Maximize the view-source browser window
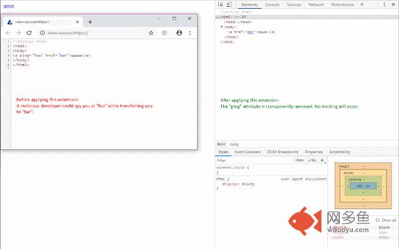 175,18
